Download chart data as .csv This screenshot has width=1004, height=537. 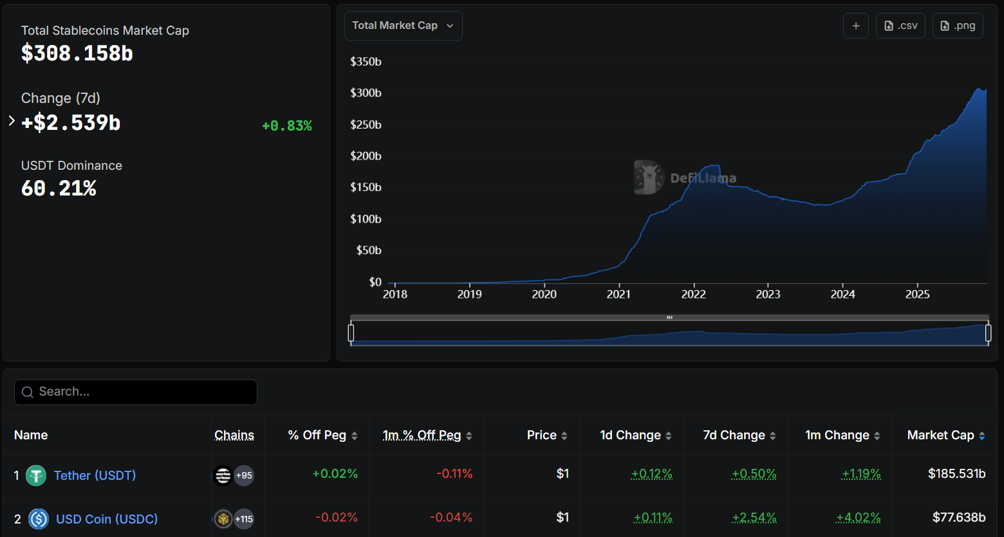click(x=900, y=26)
